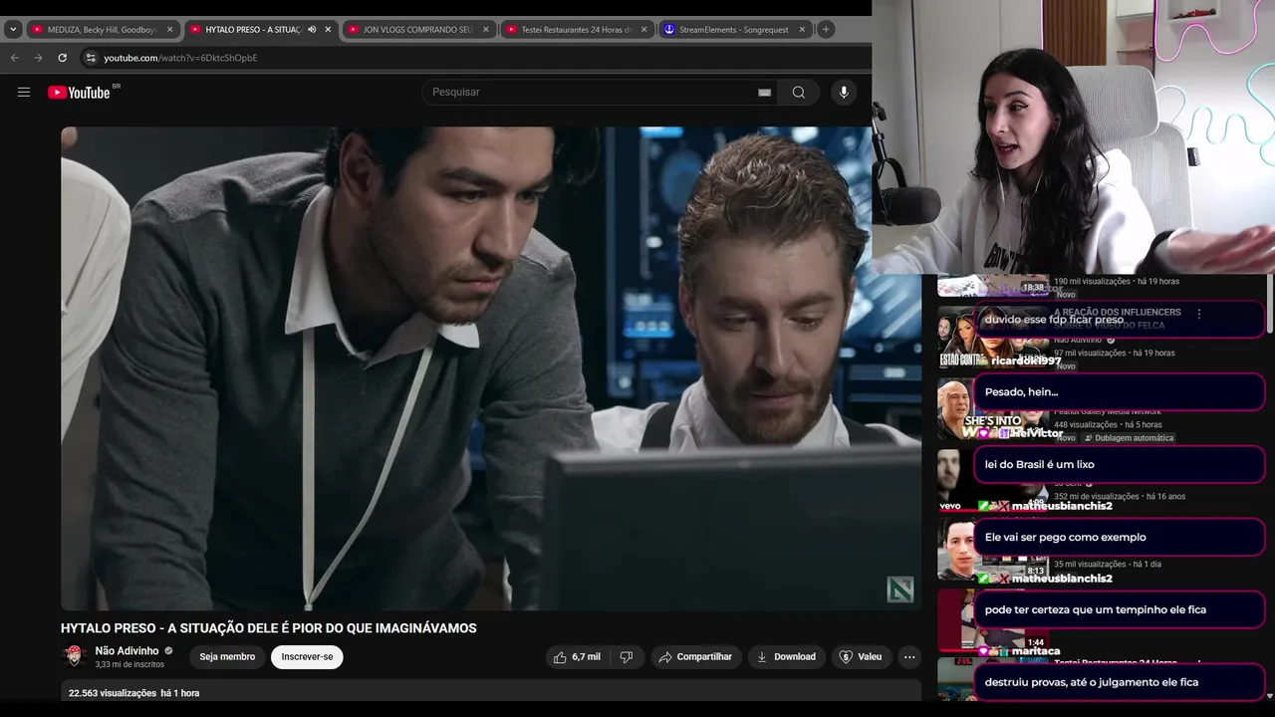Click the Seja membro button
This screenshot has height=717, width=1275.
click(x=227, y=657)
